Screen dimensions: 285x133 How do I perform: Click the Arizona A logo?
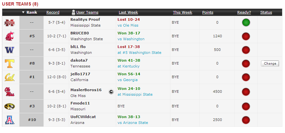click(10, 120)
